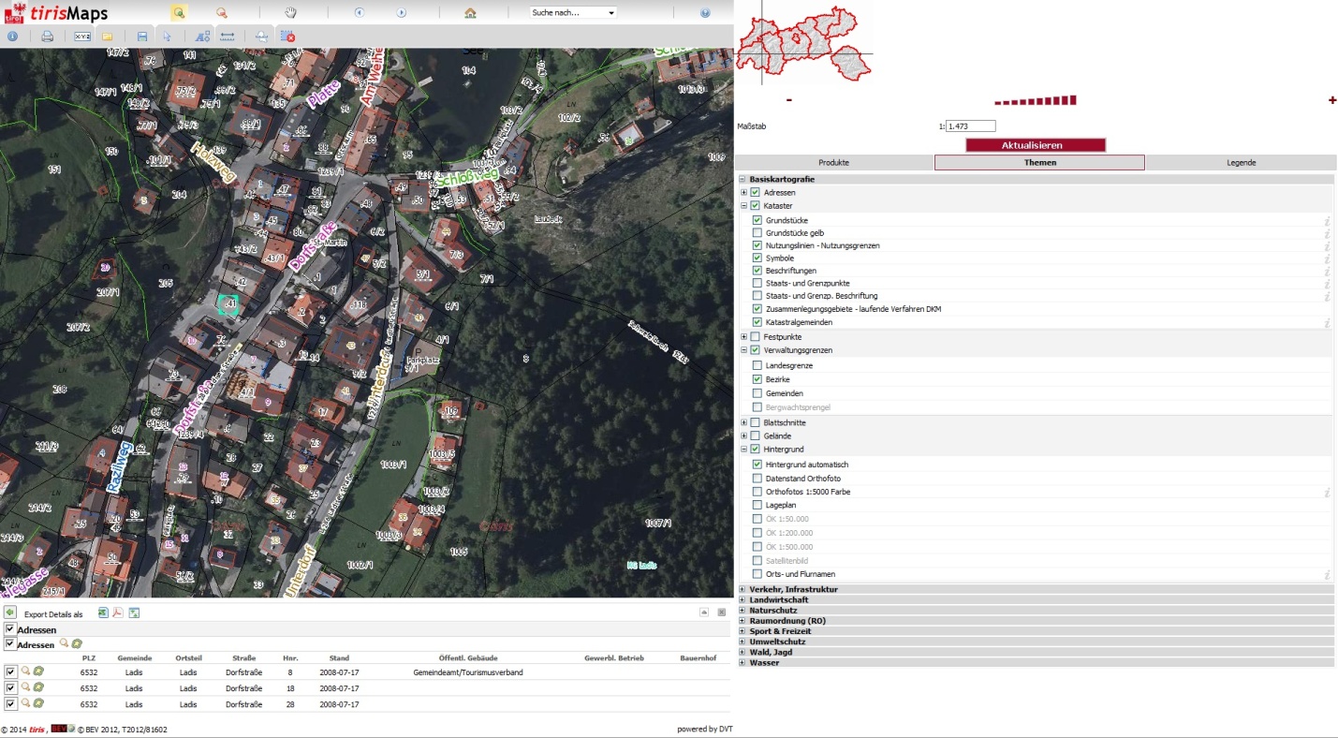Export details using the third export icon
The width and height of the screenshot is (1338, 738).
click(134, 613)
